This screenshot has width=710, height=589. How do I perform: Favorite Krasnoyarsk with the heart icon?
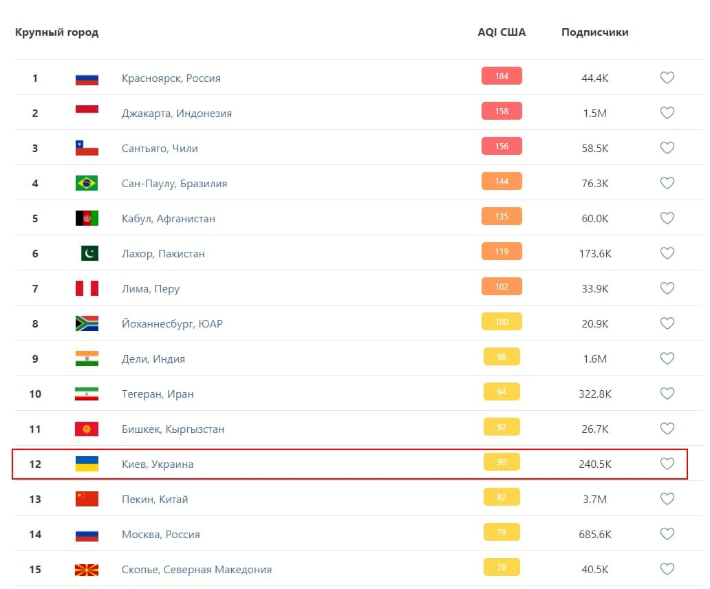point(667,78)
